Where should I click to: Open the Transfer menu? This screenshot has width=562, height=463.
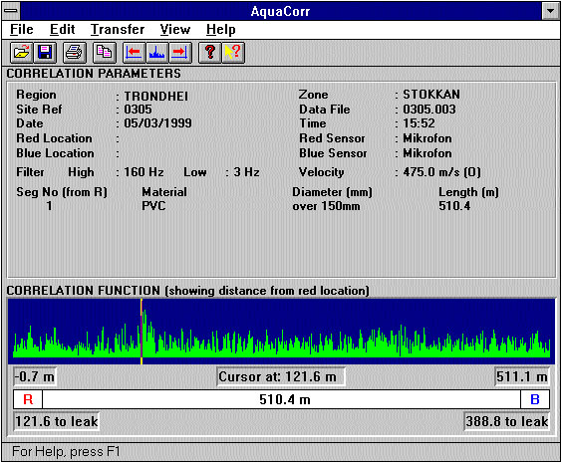pyautogui.click(x=118, y=29)
